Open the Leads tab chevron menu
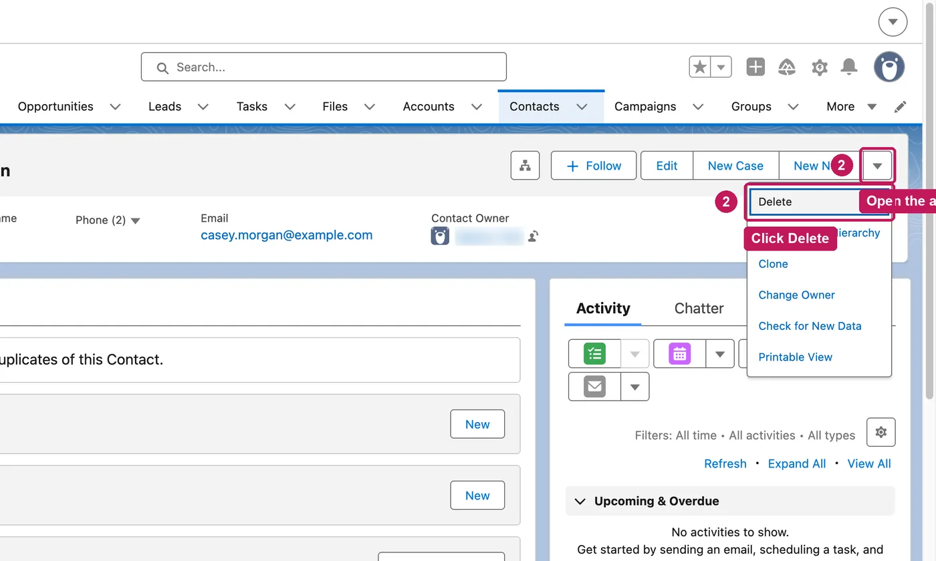The width and height of the screenshot is (936, 561). point(203,107)
